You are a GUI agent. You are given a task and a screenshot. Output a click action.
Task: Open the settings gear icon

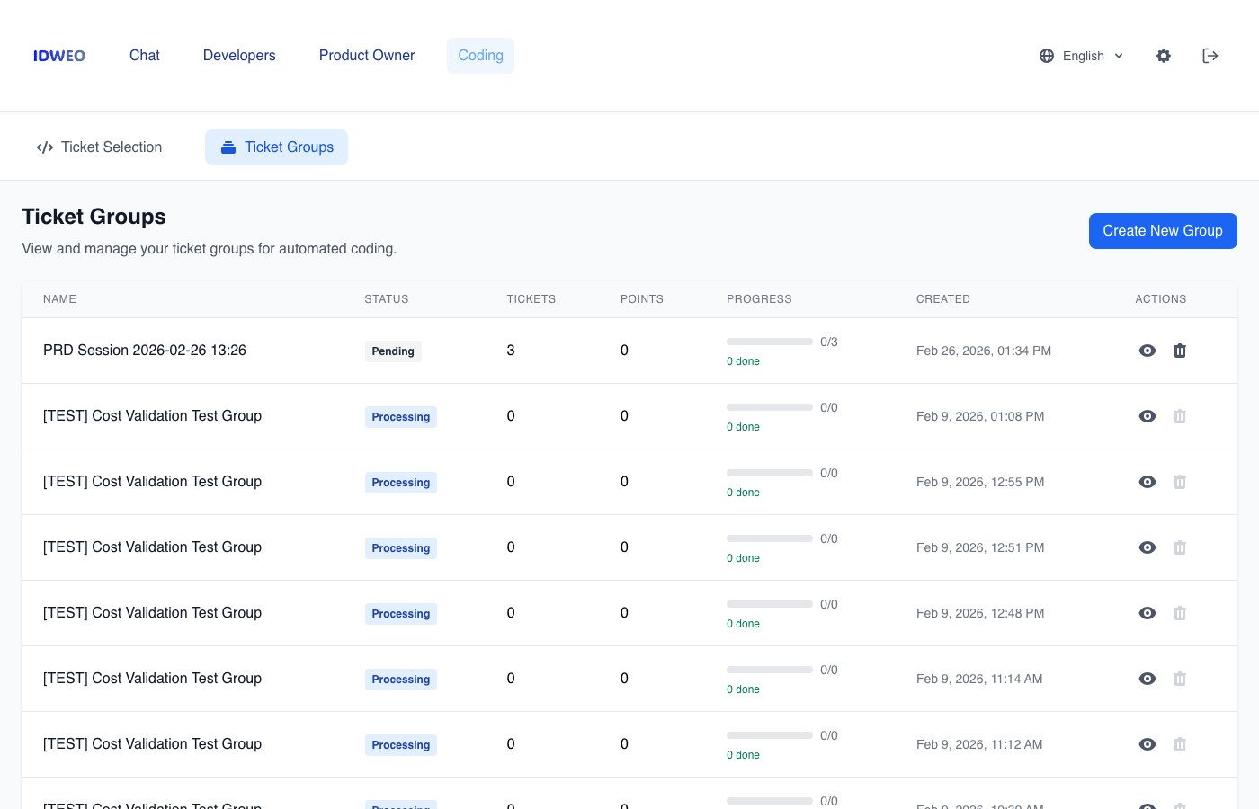[x=1164, y=56]
